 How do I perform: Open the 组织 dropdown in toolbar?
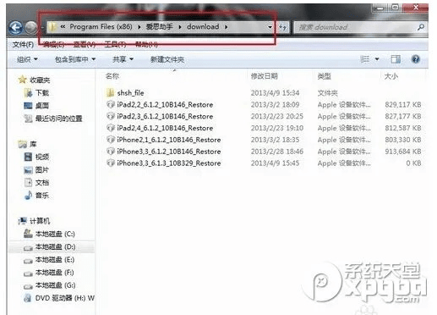(27, 59)
